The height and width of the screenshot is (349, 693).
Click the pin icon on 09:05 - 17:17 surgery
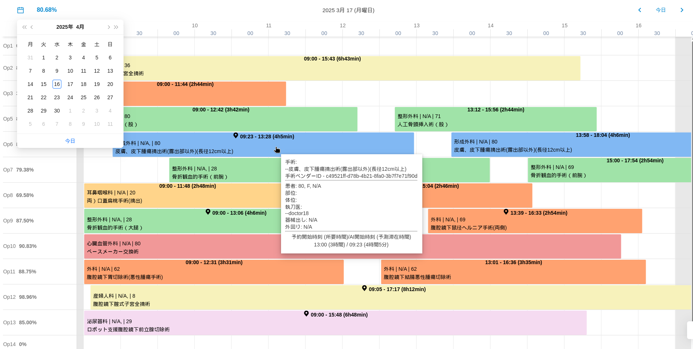pyautogui.click(x=364, y=288)
